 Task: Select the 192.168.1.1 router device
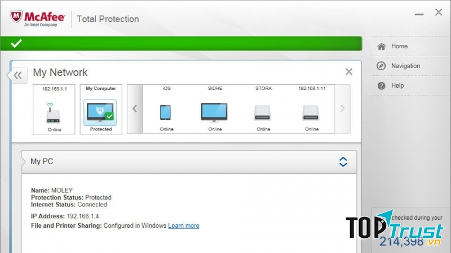[54, 109]
